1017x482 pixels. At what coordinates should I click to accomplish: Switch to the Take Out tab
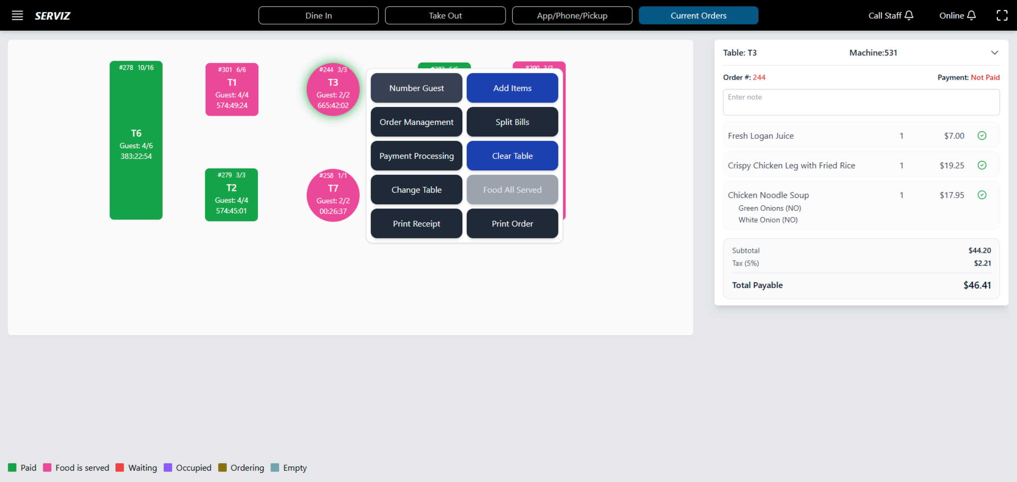(x=445, y=16)
